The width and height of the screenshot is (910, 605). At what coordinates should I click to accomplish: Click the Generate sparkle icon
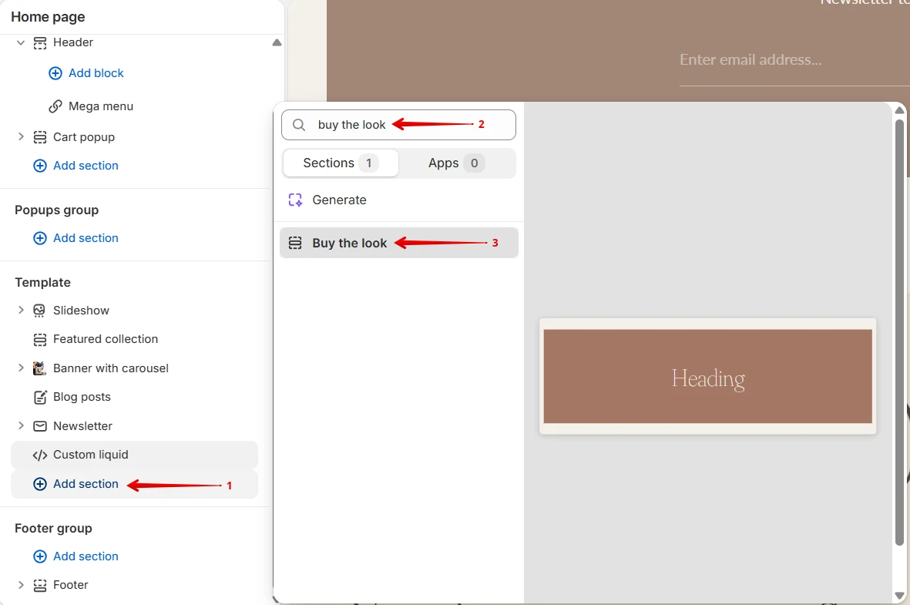tap(295, 200)
